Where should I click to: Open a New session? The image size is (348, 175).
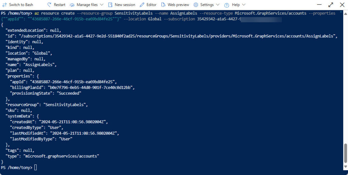coord(122,5)
